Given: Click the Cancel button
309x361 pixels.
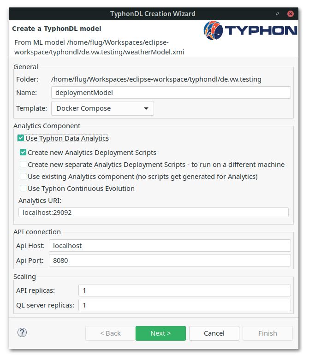Looking at the screenshot, I should (x=214, y=333).
